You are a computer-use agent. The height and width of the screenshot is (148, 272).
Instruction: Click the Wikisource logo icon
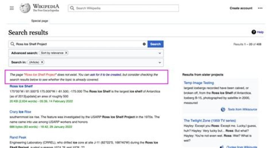tap(223, 109)
